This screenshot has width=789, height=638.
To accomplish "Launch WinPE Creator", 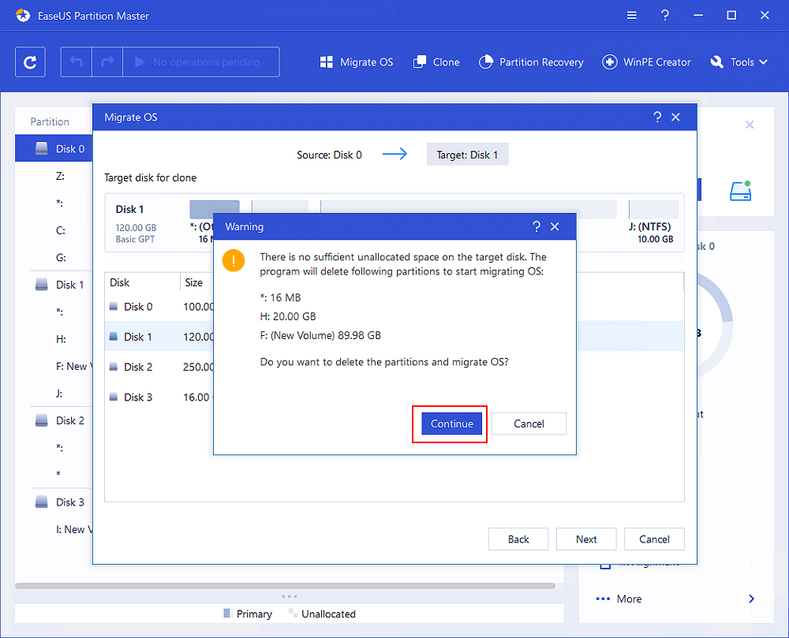I will [609, 62].
